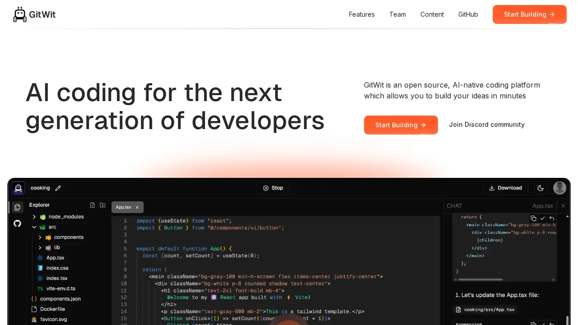Select the Explorer icon in the activity bar
This screenshot has height=325, width=578.
tap(17, 207)
